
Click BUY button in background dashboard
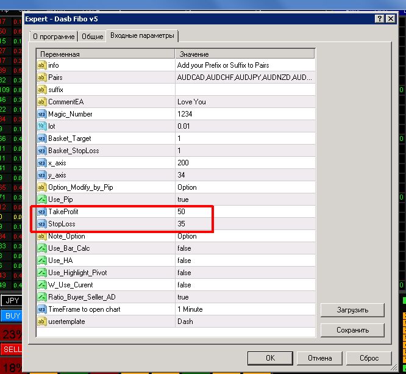(x=12, y=315)
